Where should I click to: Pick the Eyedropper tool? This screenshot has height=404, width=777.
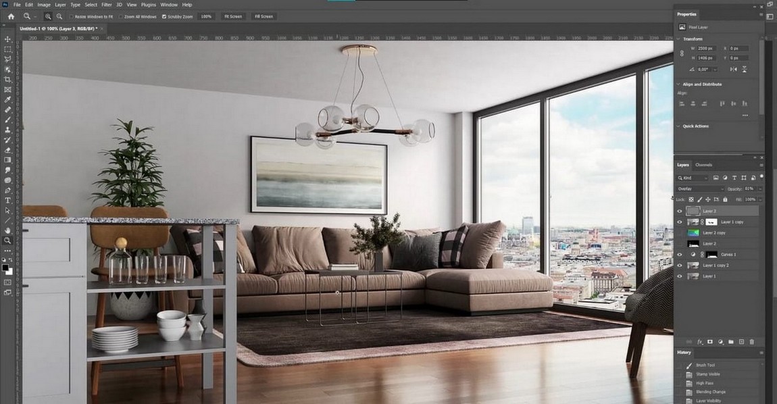click(x=7, y=99)
